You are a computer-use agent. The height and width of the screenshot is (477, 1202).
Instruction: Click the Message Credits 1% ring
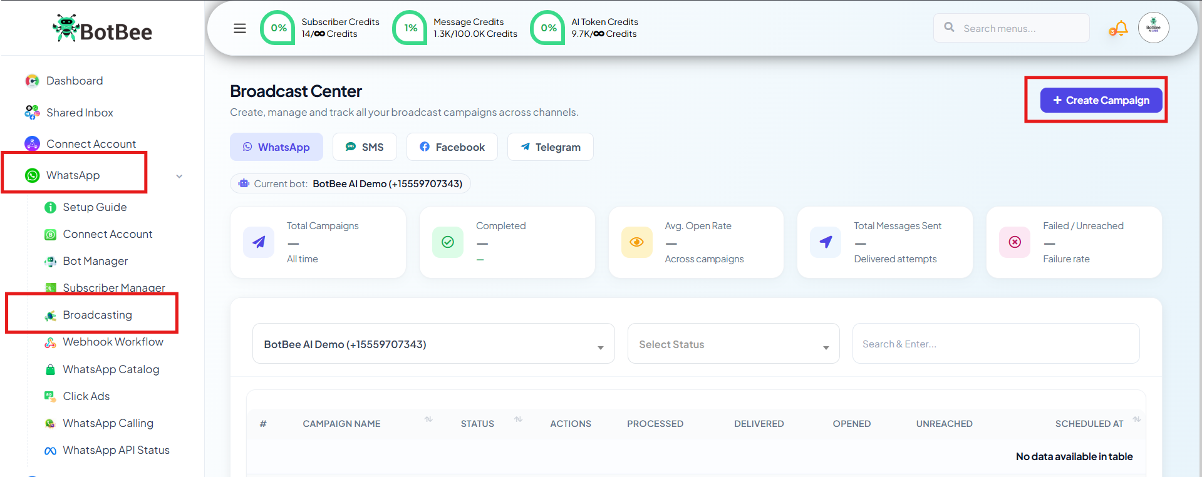pyautogui.click(x=410, y=28)
